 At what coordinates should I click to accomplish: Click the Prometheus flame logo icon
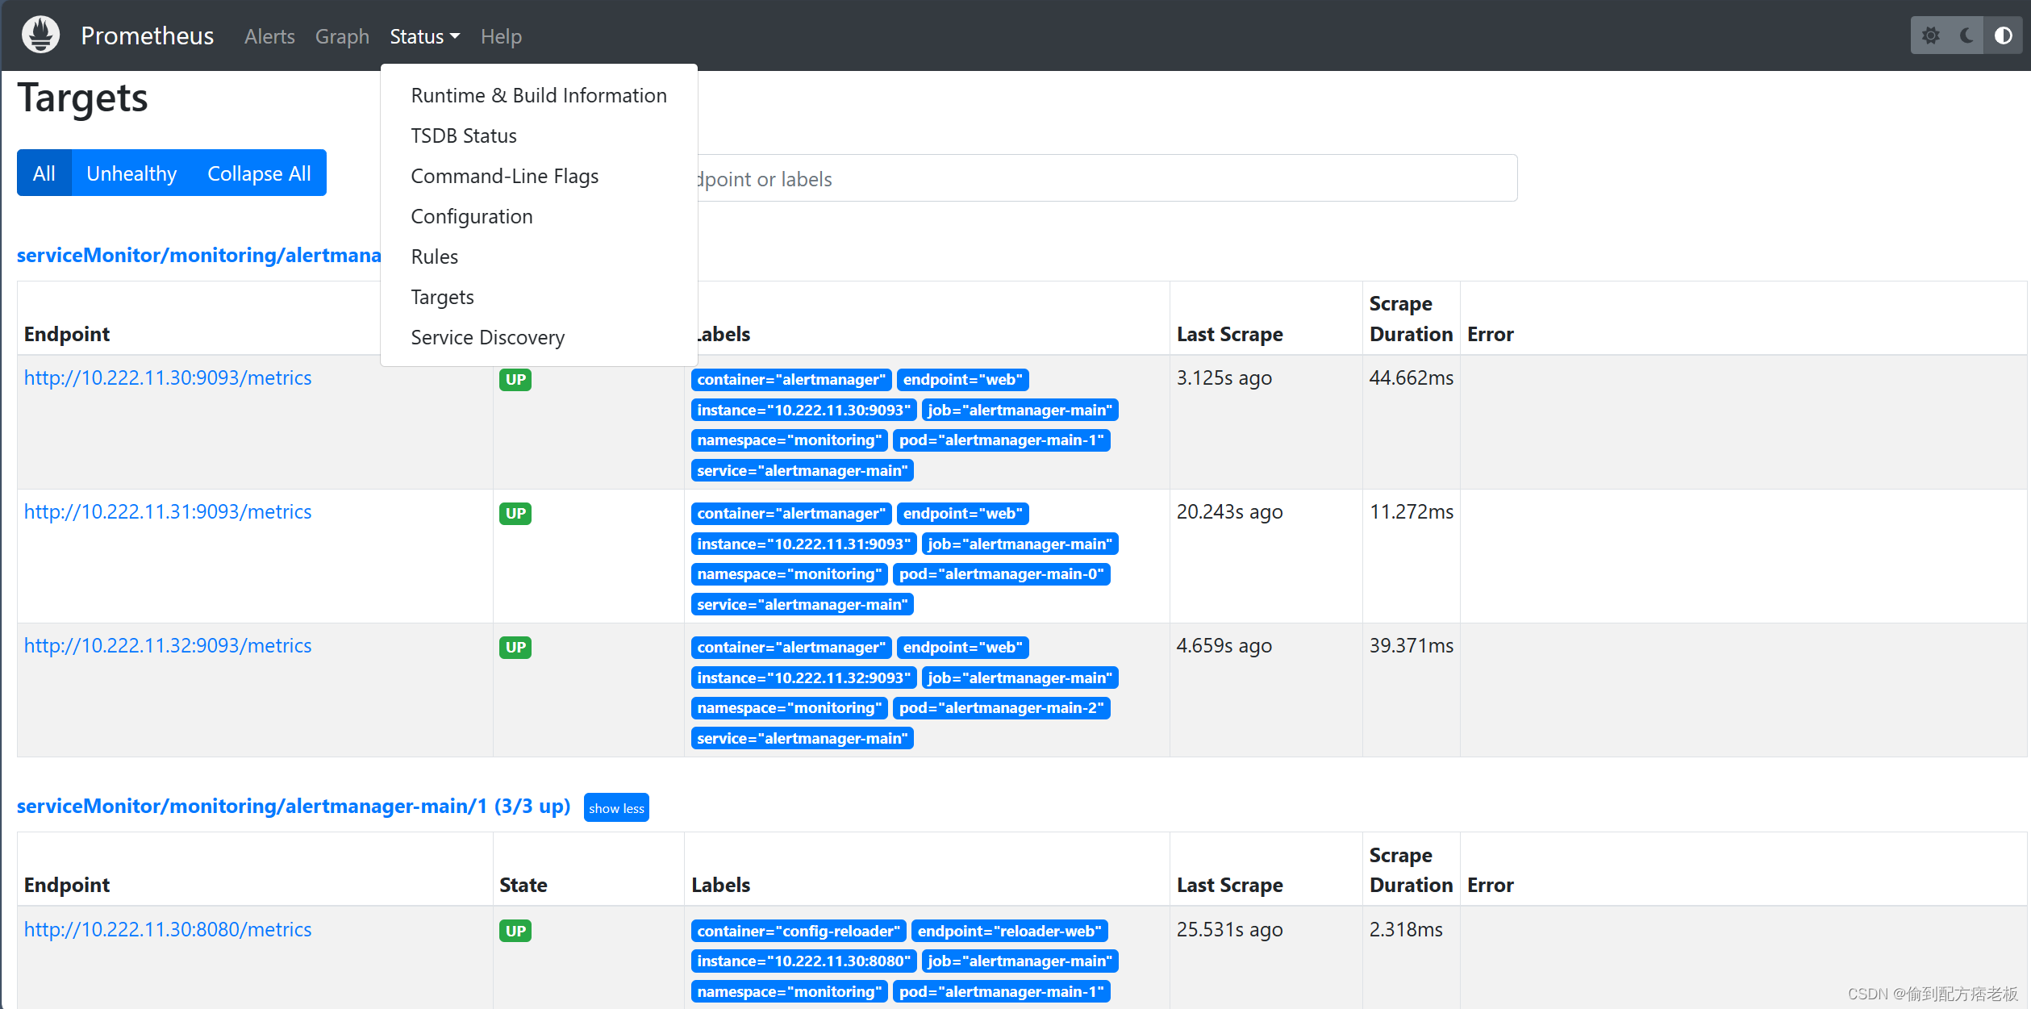point(40,35)
